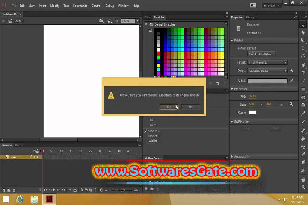Click the pencil icon next to Class field
The width and height of the screenshot is (308, 205).
click(x=292, y=80)
